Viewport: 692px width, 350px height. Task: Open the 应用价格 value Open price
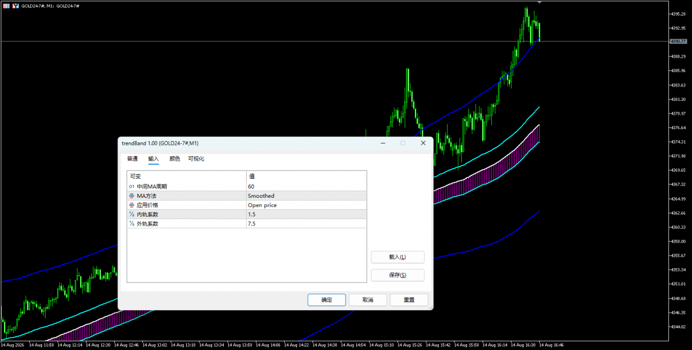coord(306,205)
